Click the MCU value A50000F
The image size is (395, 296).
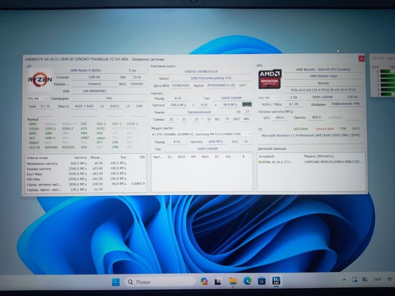click(137, 84)
